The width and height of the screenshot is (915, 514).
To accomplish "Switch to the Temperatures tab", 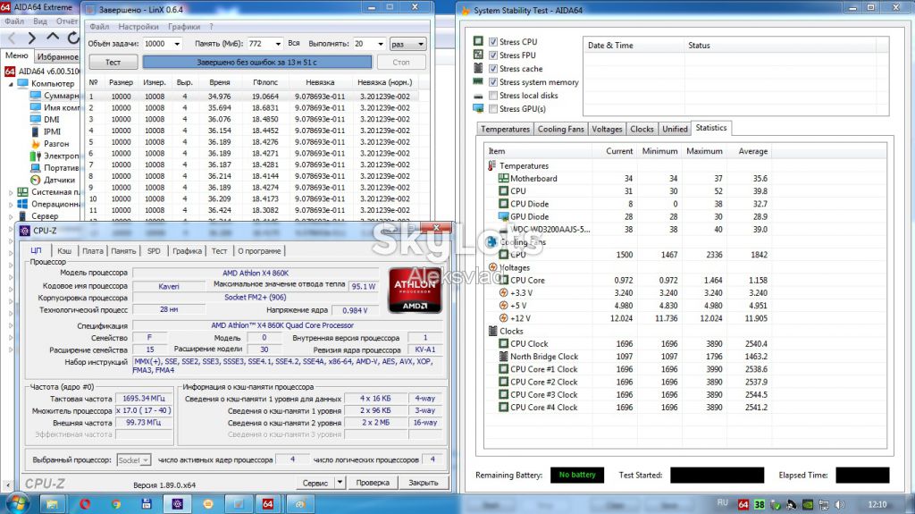I will tap(505, 129).
